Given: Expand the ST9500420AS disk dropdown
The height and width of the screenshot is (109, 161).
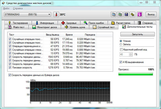Looking at the screenshot, I should 28,14.
